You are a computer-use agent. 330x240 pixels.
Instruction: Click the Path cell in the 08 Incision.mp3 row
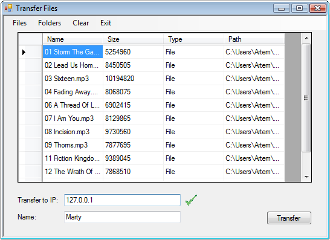pos(254,132)
